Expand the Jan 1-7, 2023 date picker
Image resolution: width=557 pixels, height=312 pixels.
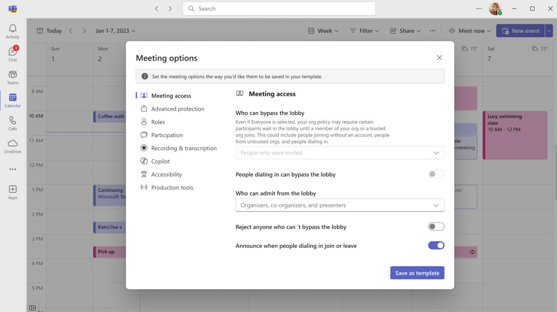[116, 31]
